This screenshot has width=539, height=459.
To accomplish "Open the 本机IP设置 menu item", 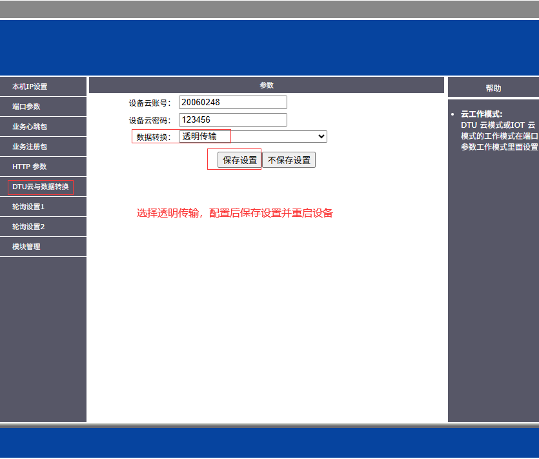I will (30, 87).
